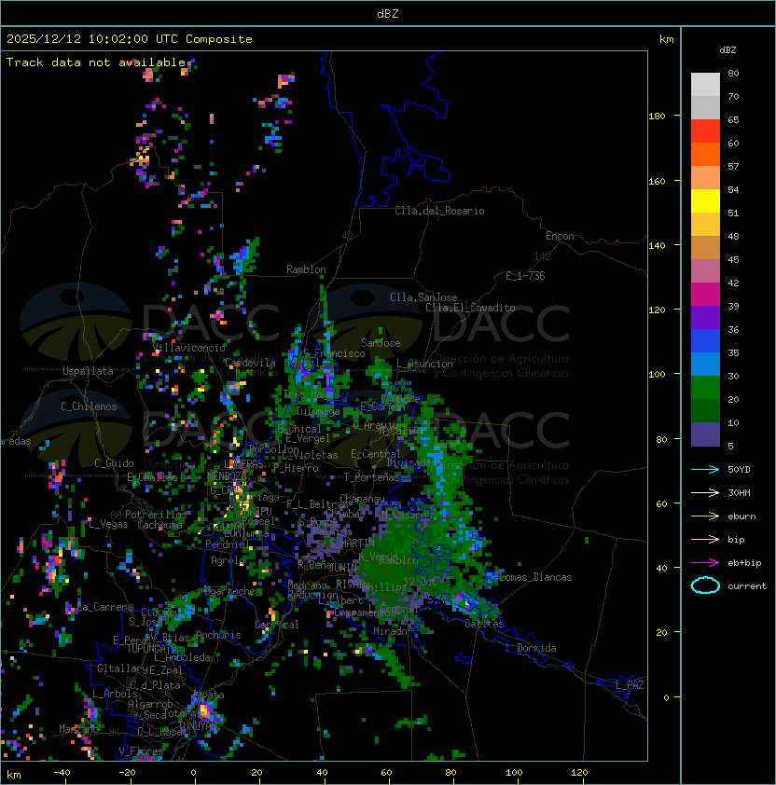
Task: Click the 'Mirador' map label
Action: point(393,631)
